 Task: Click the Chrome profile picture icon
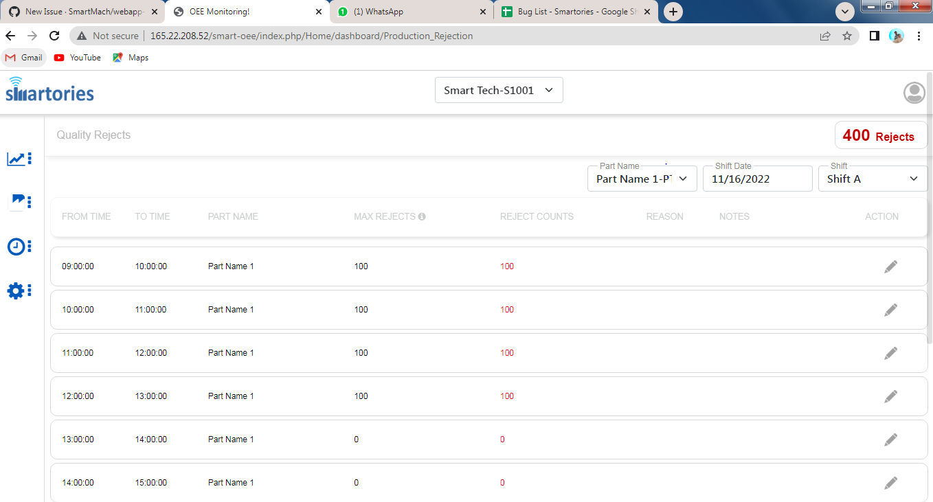click(x=896, y=36)
